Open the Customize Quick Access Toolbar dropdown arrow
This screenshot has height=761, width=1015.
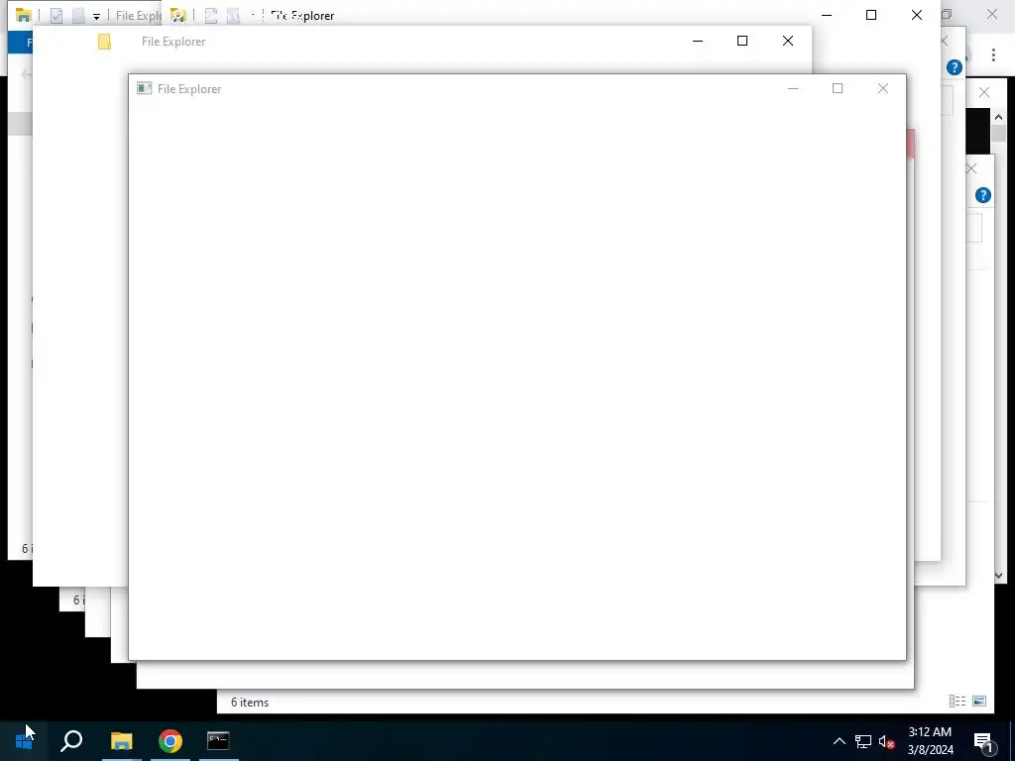[96, 17]
